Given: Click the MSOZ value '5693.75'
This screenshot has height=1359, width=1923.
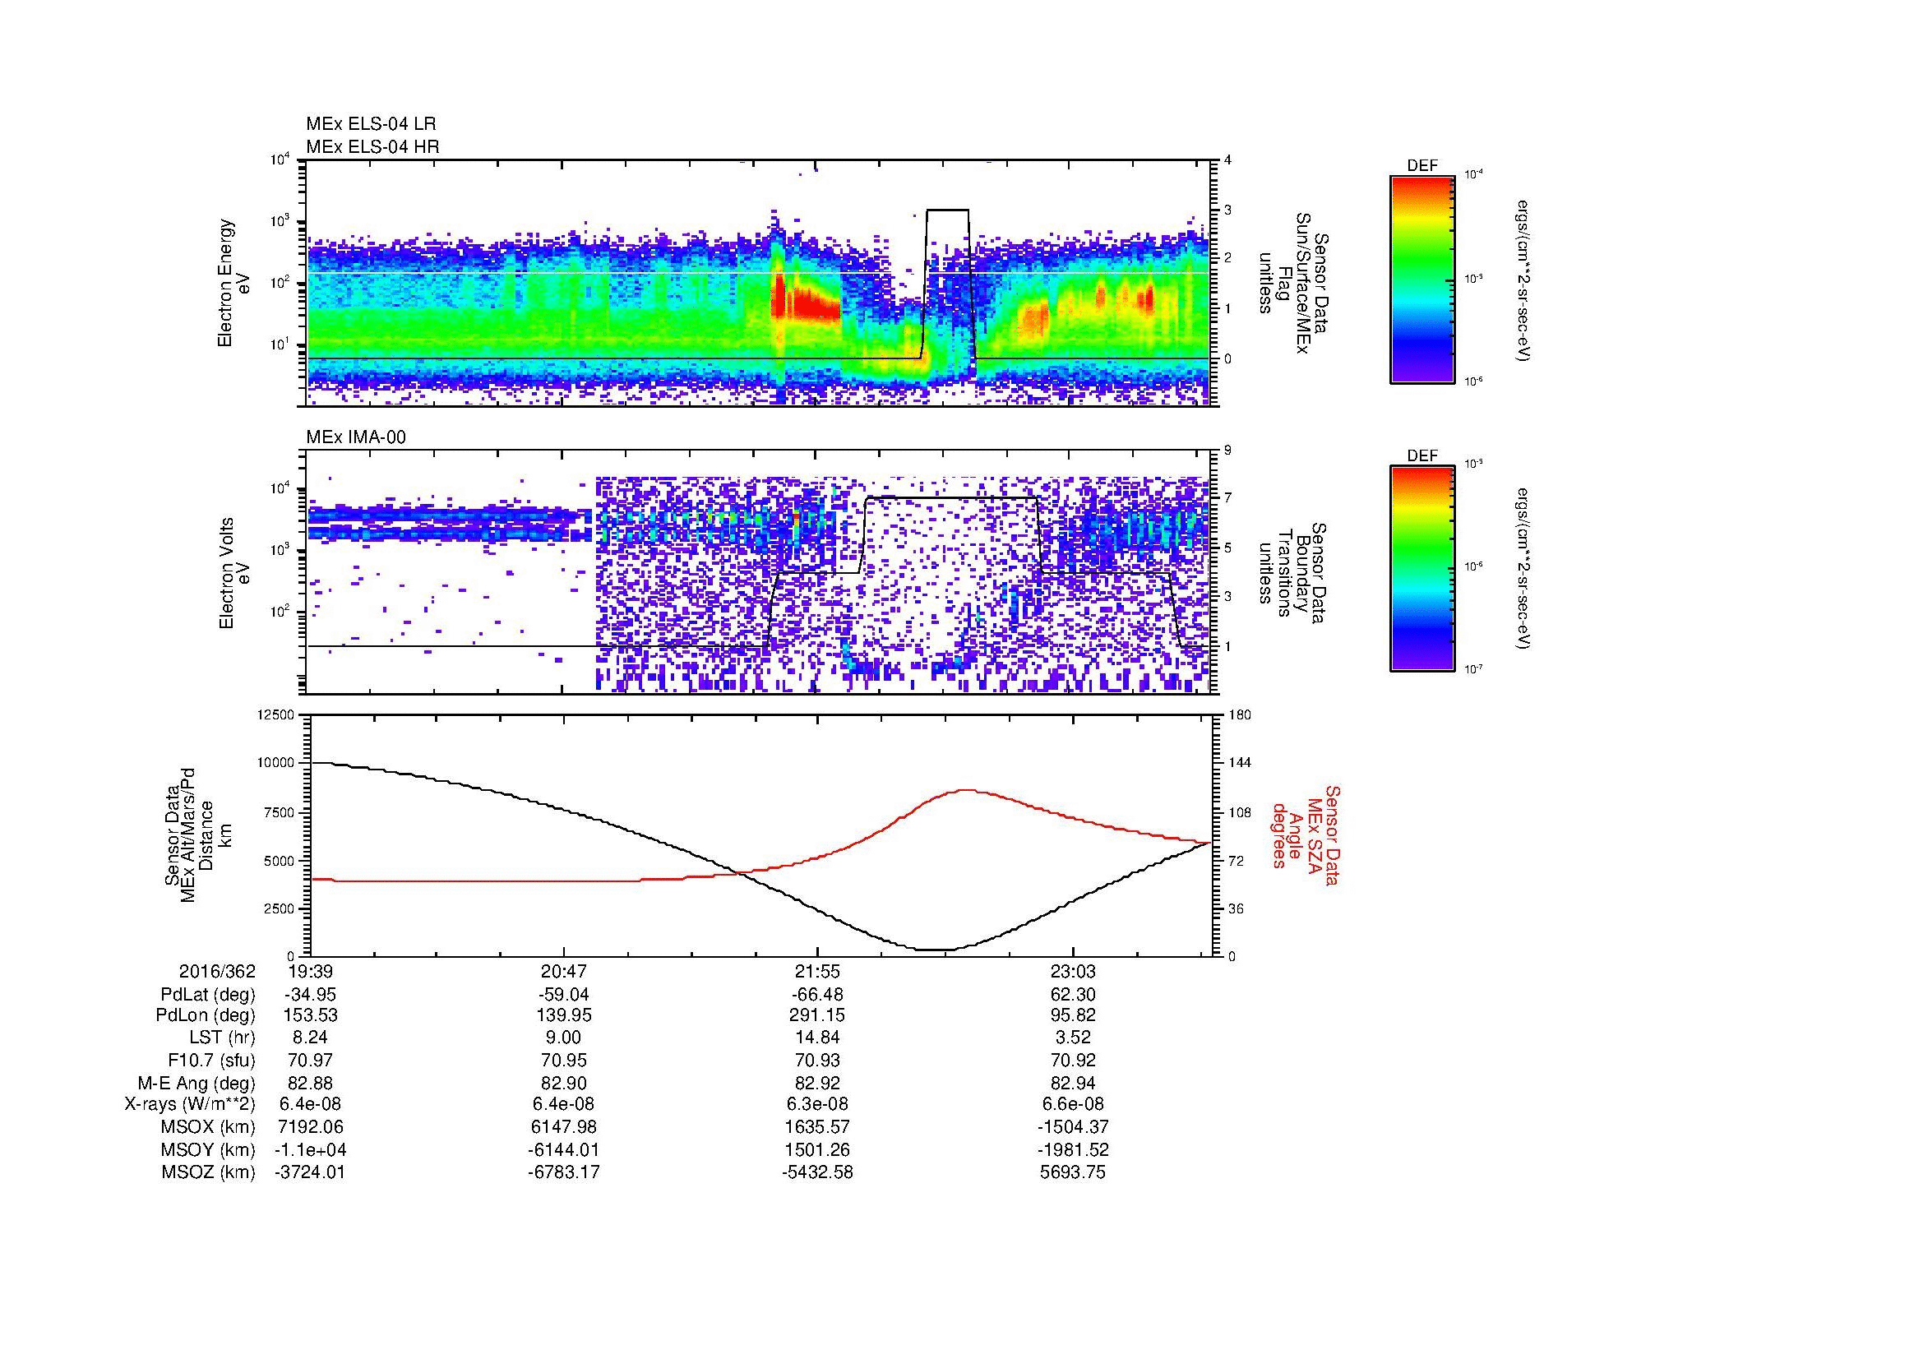Looking at the screenshot, I should pyautogui.click(x=1073, y=1172).
